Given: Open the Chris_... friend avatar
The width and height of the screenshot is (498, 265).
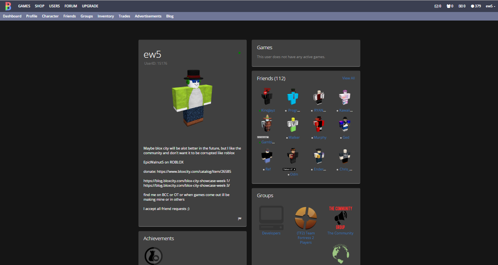Looking at the screenshot, I should tap(345, 156).
